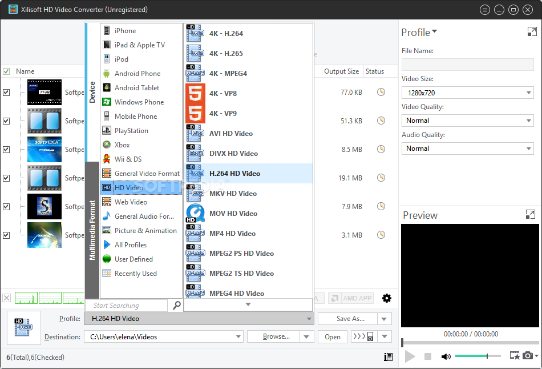The height and width of the screenshot is (369, 542).
Task: Uncheck the fourth file, 19.1 MB row
Action: (6, 178)
